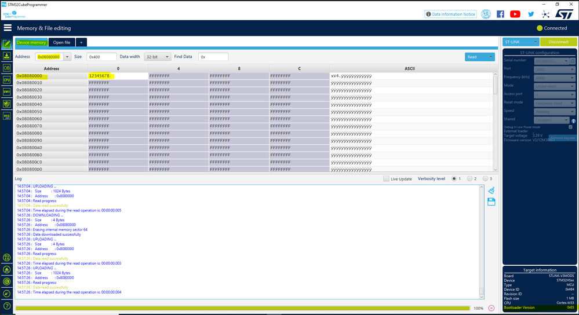Refresh the ST-LINK serial number list
This screenshot has height=315, width=579.
573,61
